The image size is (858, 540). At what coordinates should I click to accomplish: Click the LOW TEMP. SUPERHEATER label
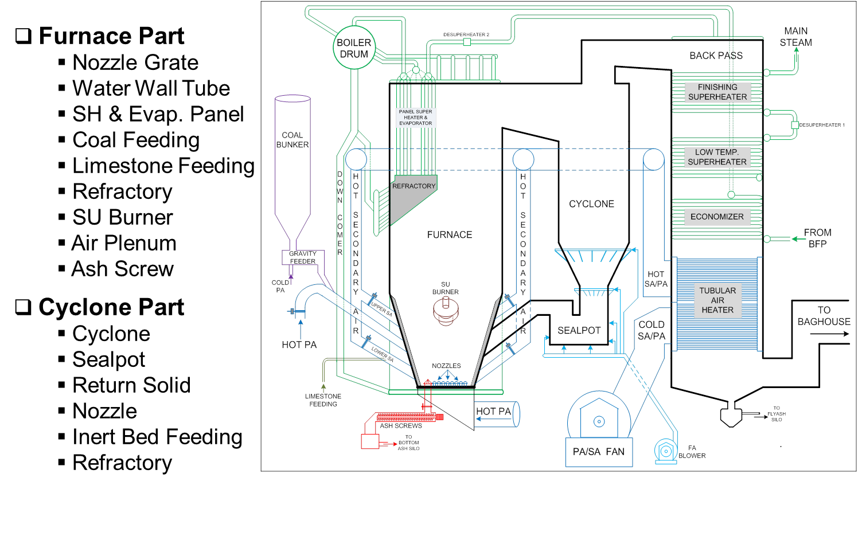pos(717,156)
